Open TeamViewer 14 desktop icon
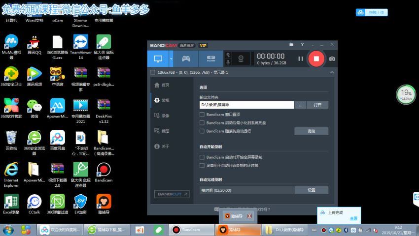The height and width of the screenshot is (236, 419). (x=81, y=47)
